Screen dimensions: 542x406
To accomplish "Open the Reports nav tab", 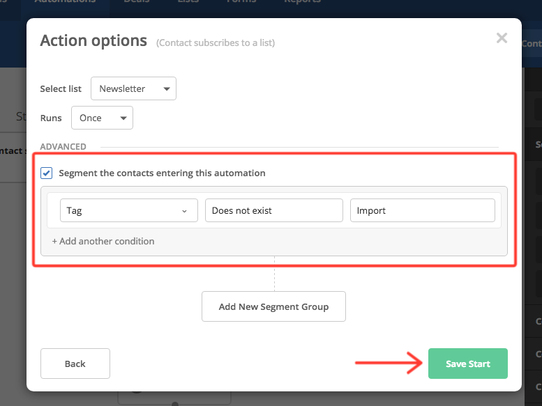I will (302, 2).
